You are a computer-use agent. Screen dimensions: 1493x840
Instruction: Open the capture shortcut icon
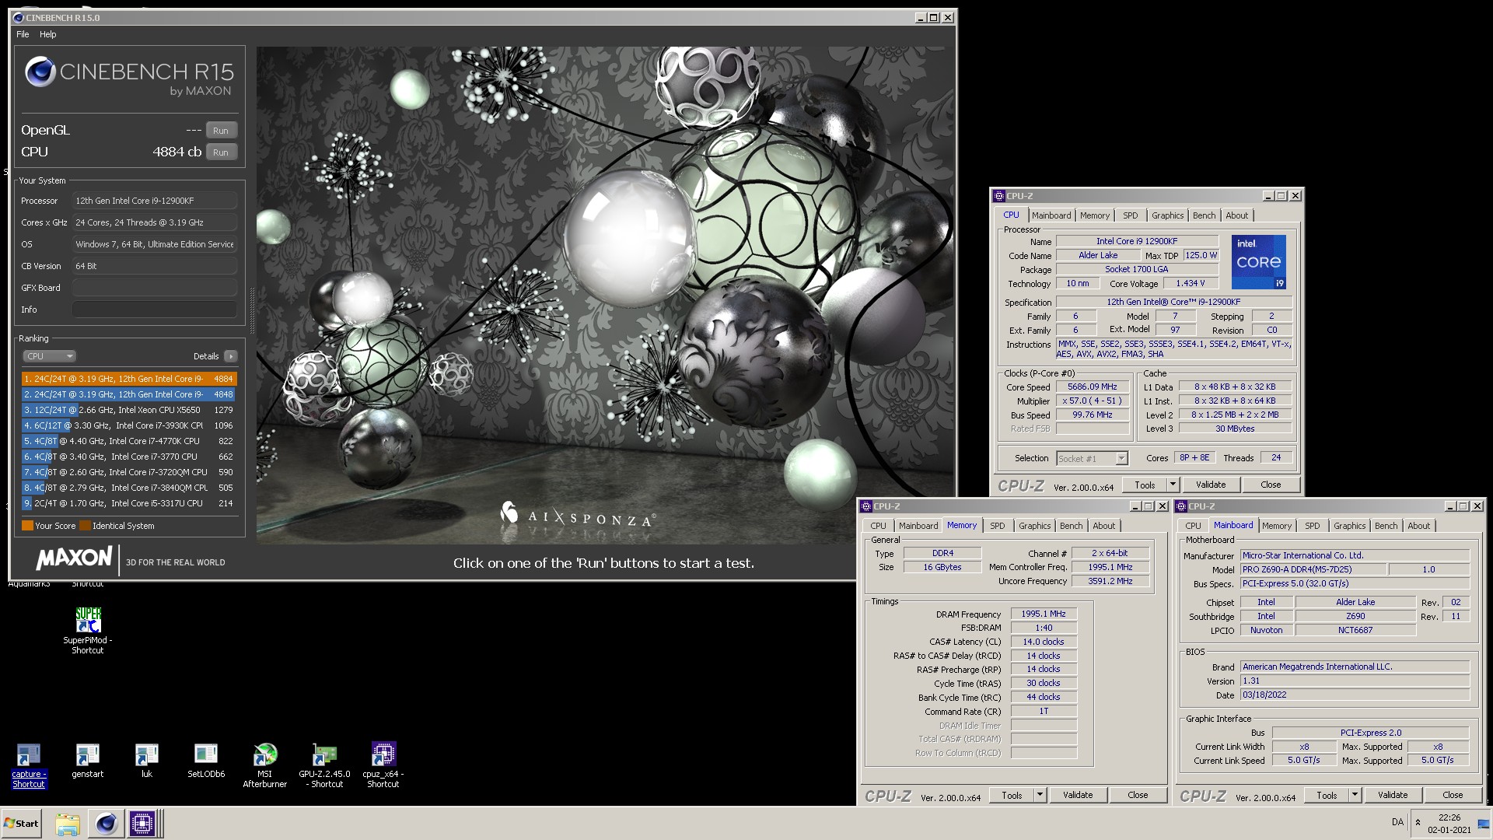pyautogui.click(x=29, y=765)
